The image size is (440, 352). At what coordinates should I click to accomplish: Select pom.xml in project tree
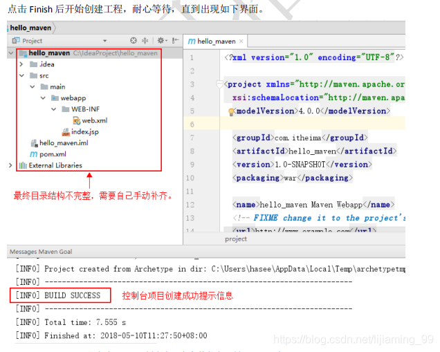[53, 154]
